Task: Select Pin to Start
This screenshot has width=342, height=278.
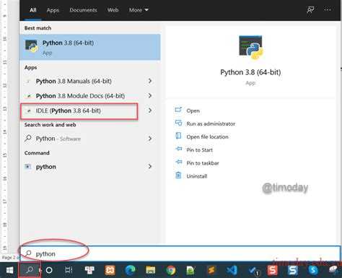Action: 199,149
